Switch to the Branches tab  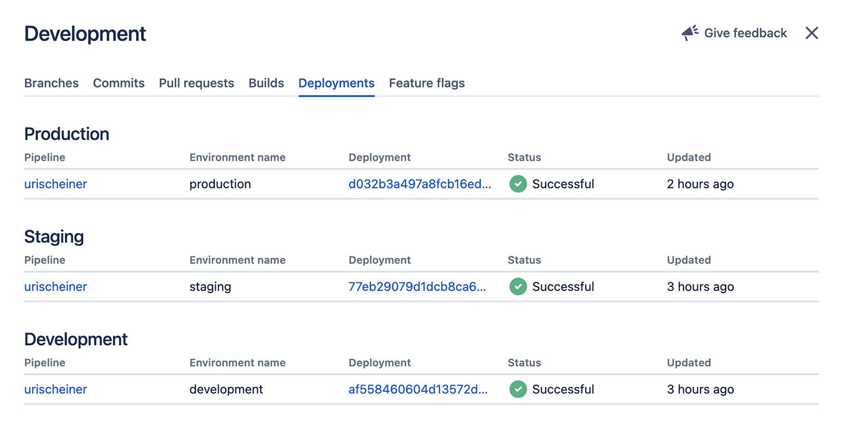(x=51, y=83)
